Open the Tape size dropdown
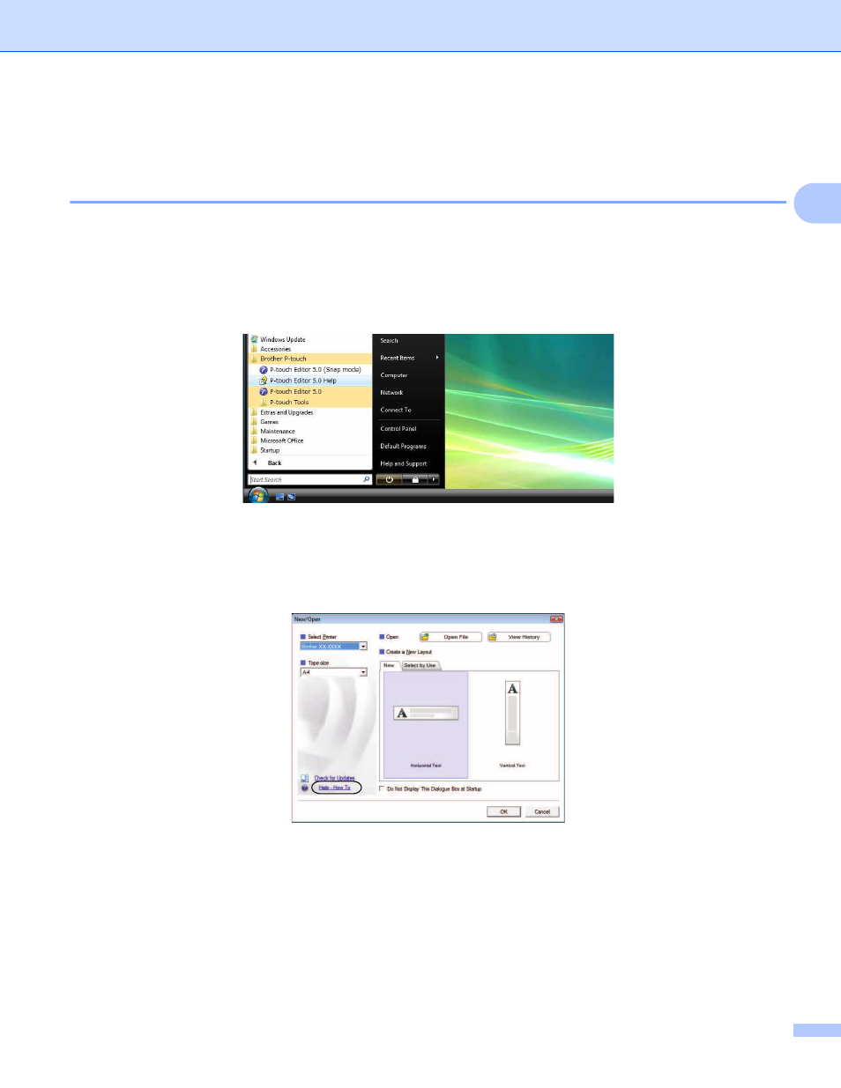This screenshot has width=841, height=1088. click(362, 672)
